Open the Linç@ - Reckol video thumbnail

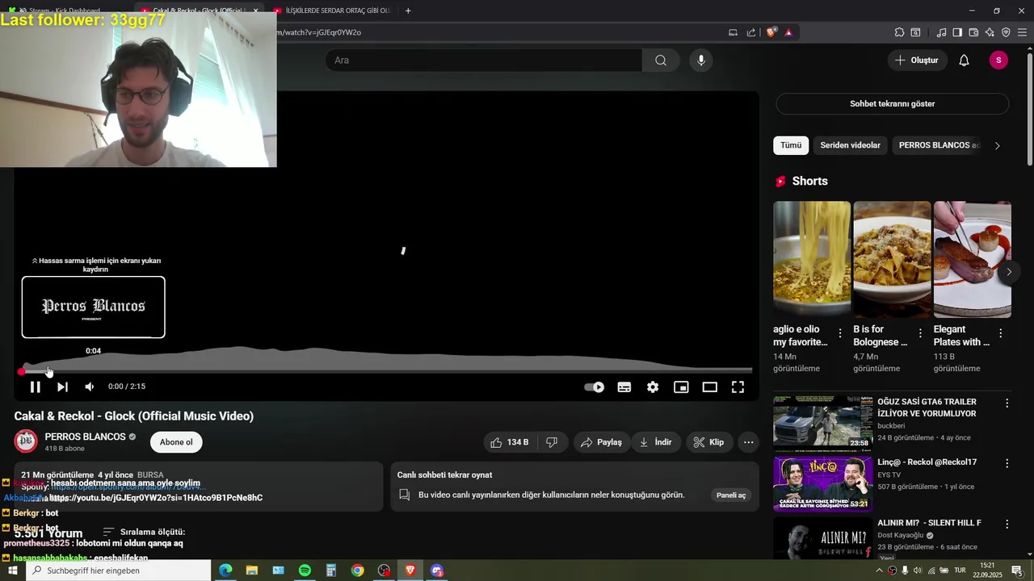[x=822, y=483]
